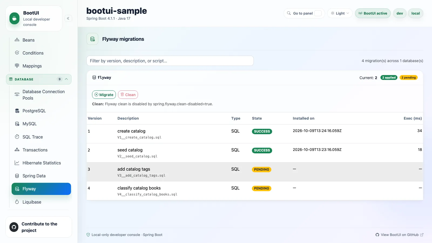
Task: Click the Filter by version input field
Action: pyautogui.click(x=170, y=61)
